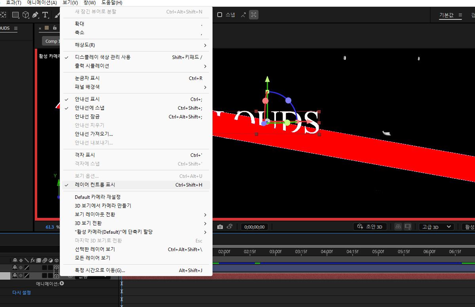The width and height of the screenshot is (475, 307).
Task: Select the Rectangle shape tool
Action: pos(15,15)
